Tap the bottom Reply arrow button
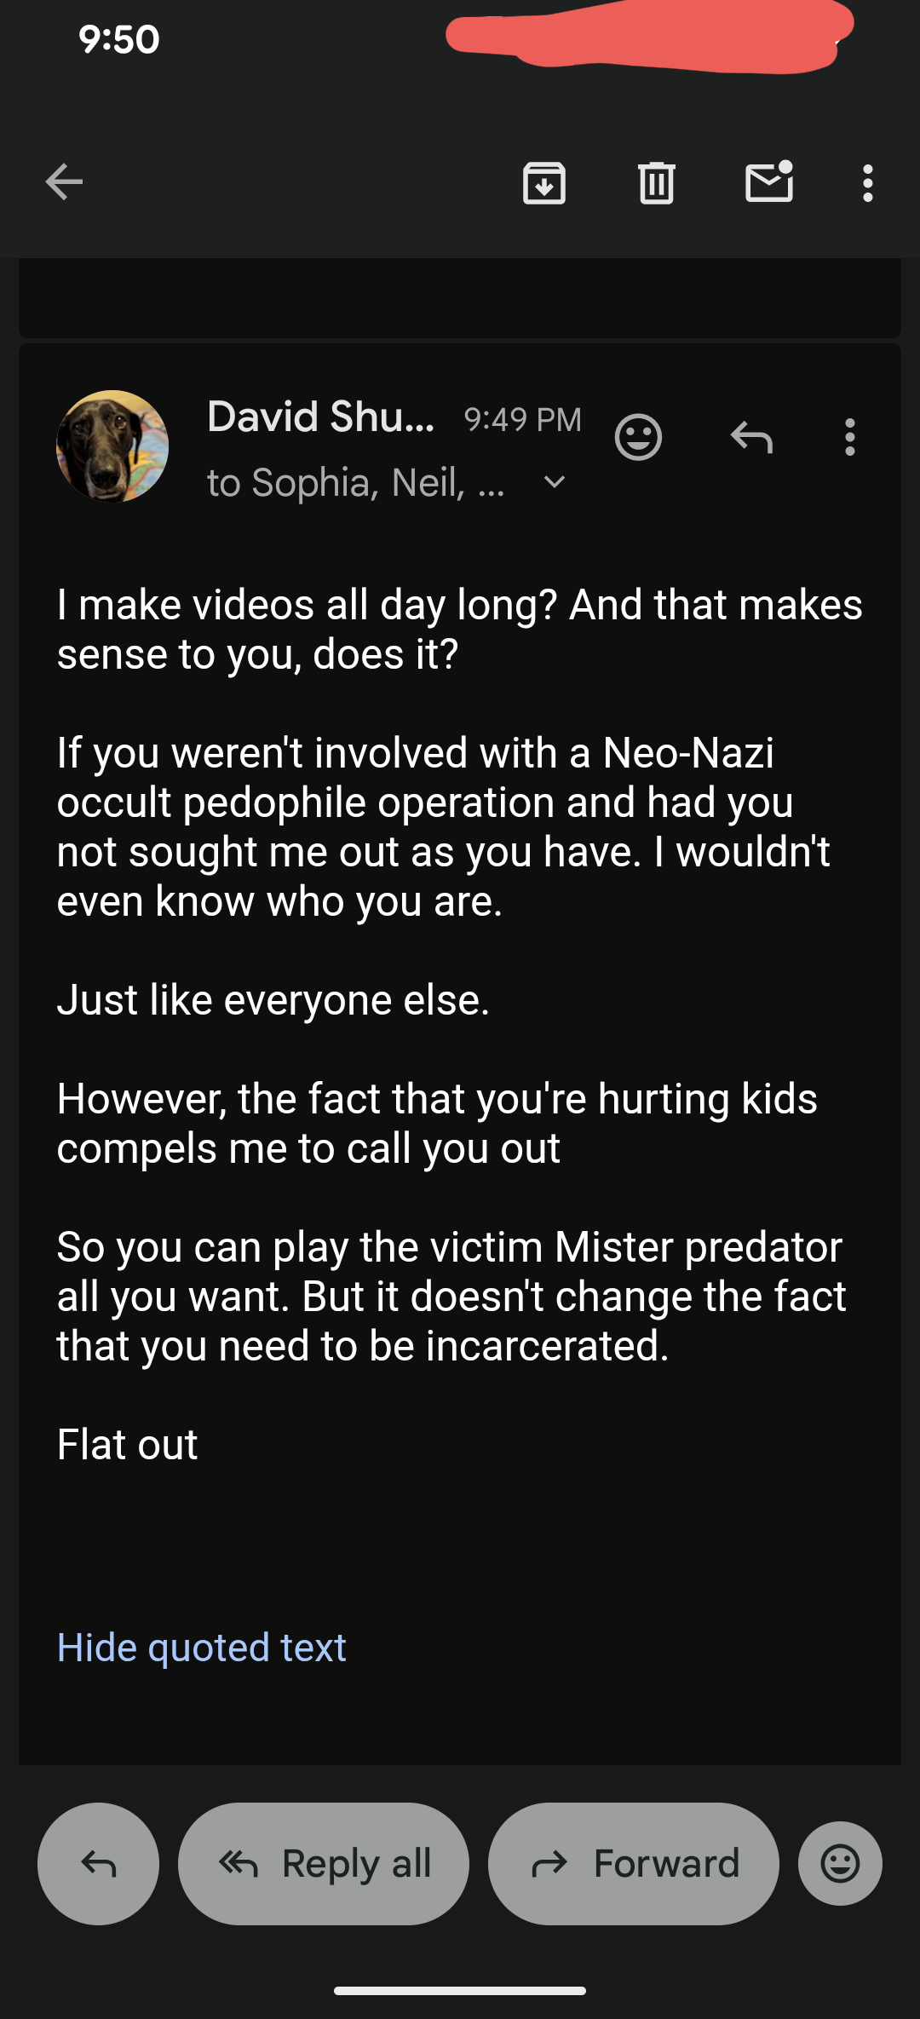 click(98, 1863)
